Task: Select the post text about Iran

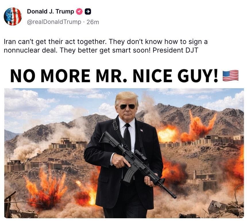Action: coord(105,46)
